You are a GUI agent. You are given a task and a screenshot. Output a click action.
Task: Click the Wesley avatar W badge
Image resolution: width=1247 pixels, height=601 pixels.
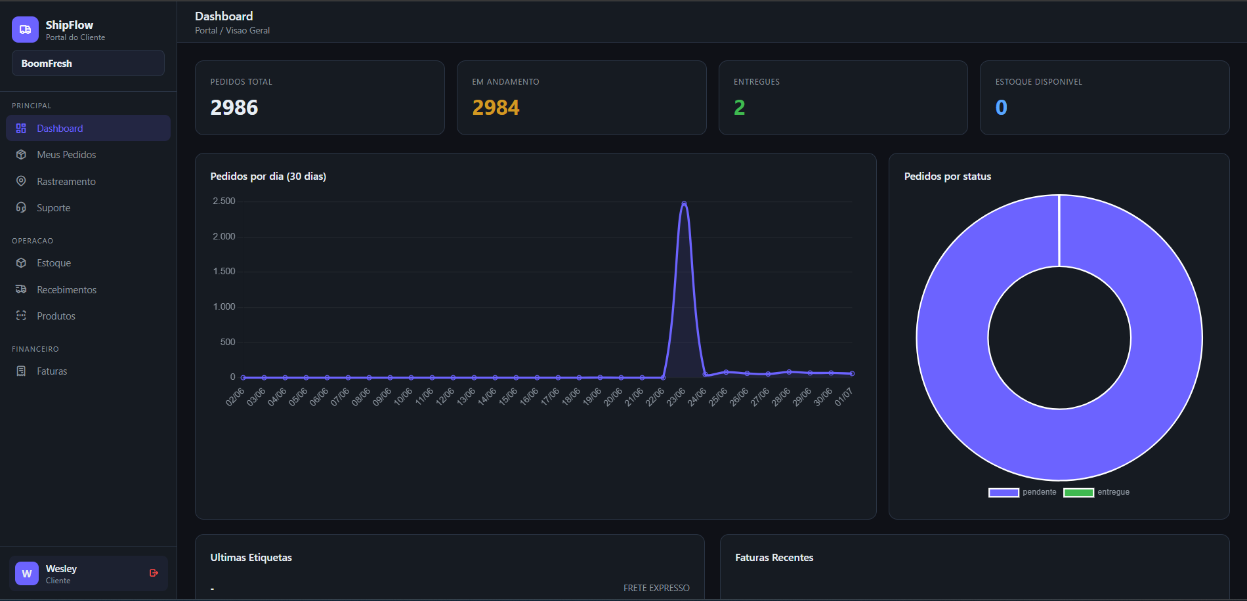(27, 573)
